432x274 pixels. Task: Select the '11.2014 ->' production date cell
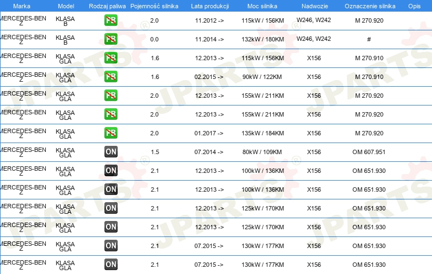209,39
